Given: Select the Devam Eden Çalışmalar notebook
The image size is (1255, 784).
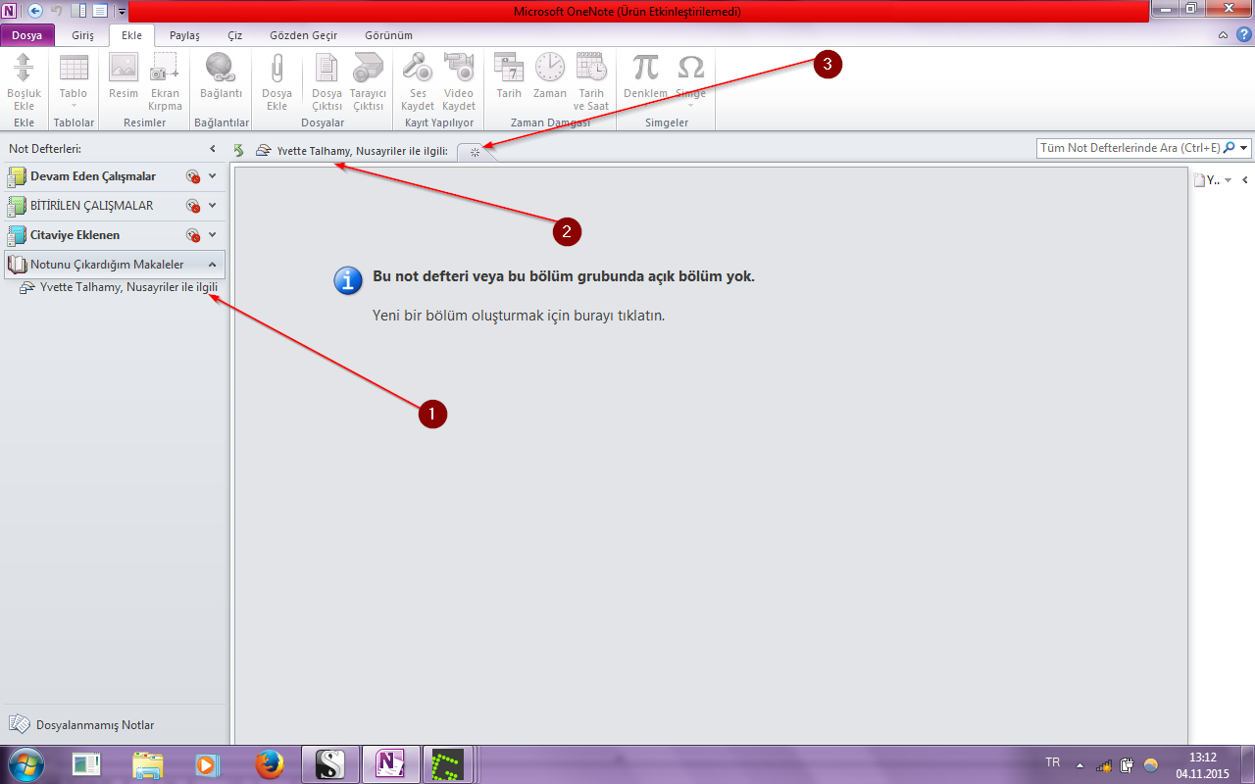Looking at the screenshot, I should click(93, 176).
